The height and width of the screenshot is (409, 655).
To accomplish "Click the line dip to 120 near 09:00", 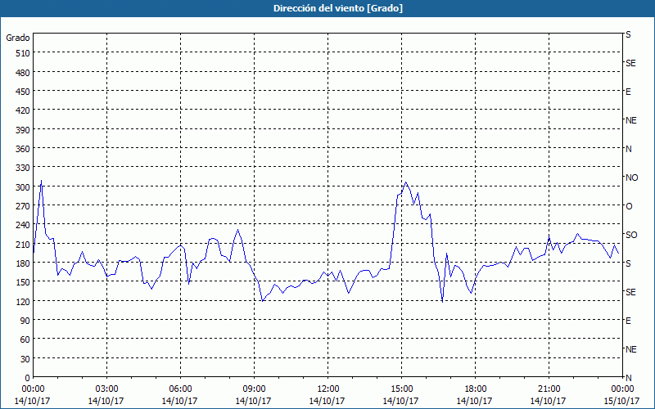I will point(262,300).
